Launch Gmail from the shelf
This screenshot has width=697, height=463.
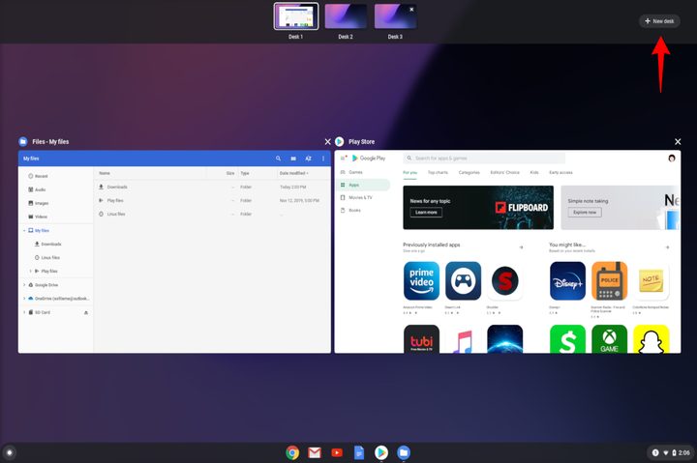click(315, 452)
